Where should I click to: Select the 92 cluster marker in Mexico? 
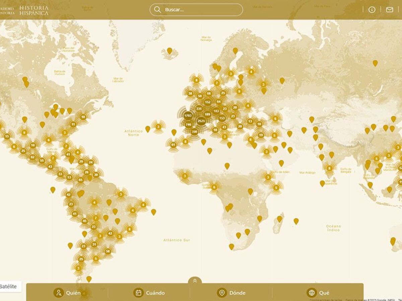pos(32,157)
